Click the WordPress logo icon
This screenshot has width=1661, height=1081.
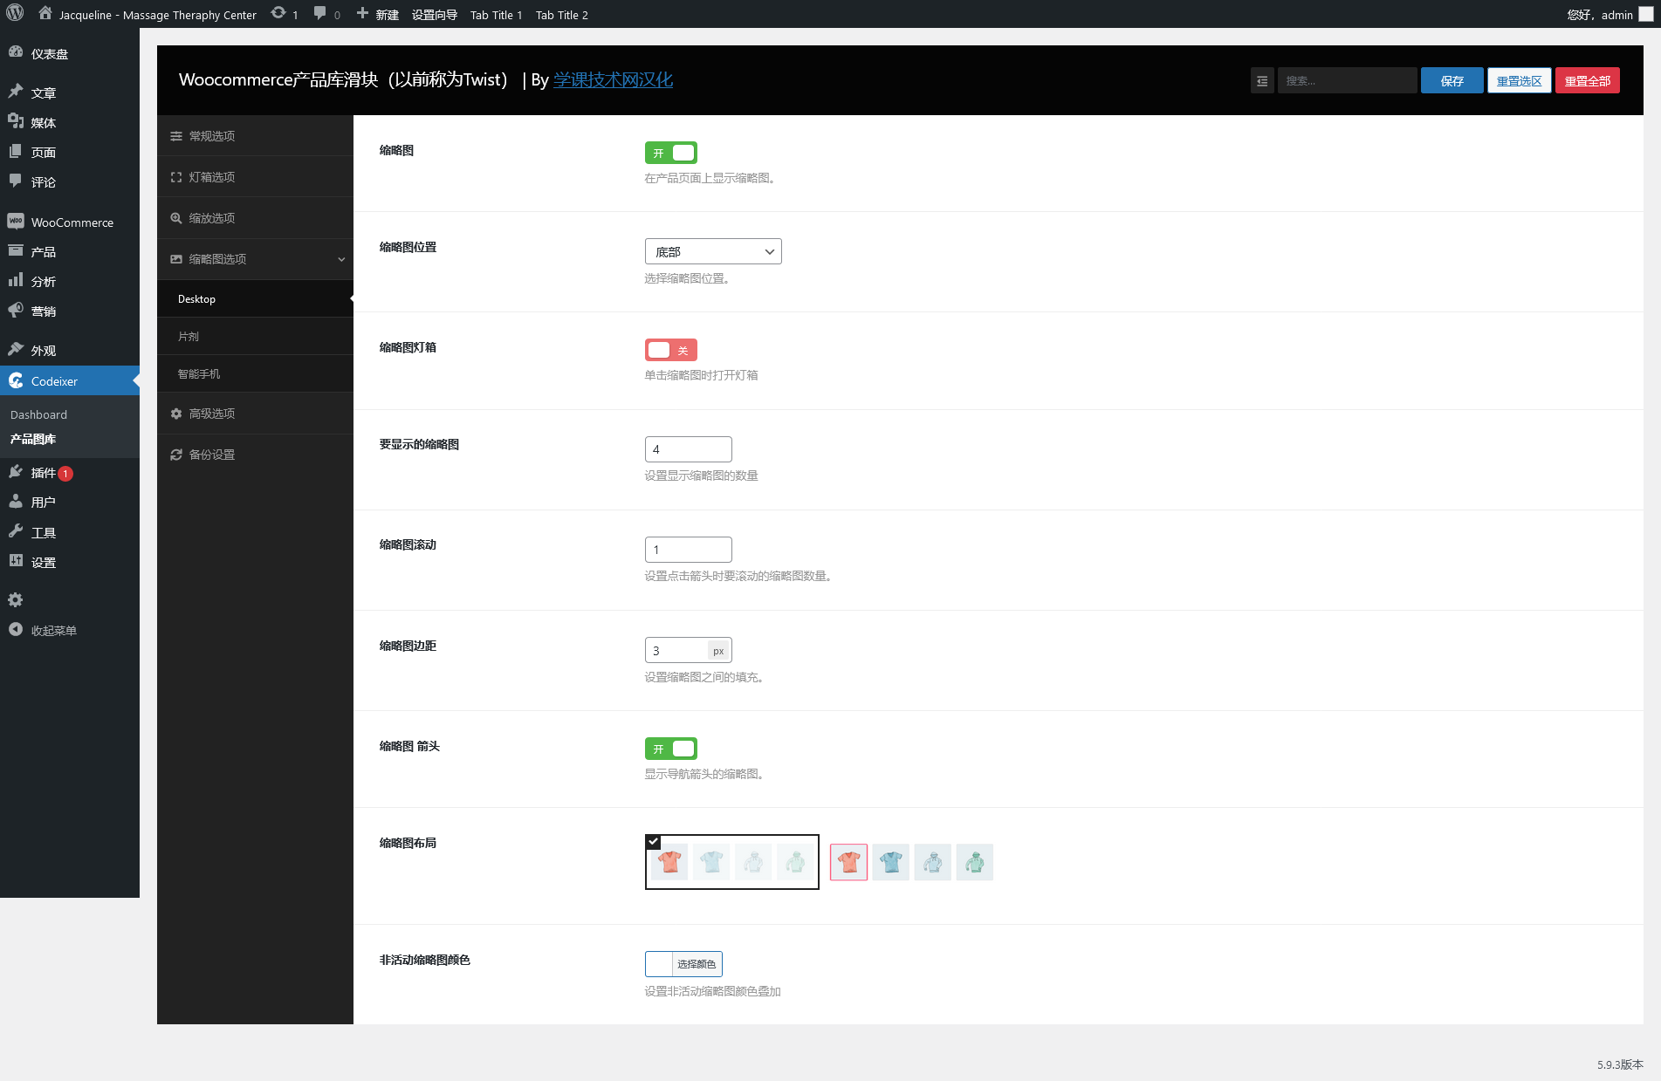click(x=15, y=14)
